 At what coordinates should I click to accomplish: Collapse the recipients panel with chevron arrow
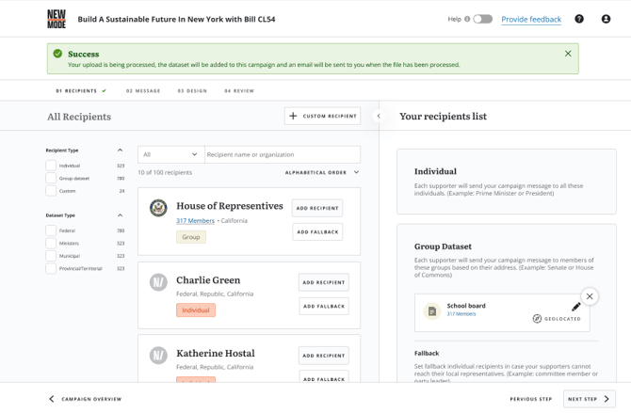[x=379, y=117]
